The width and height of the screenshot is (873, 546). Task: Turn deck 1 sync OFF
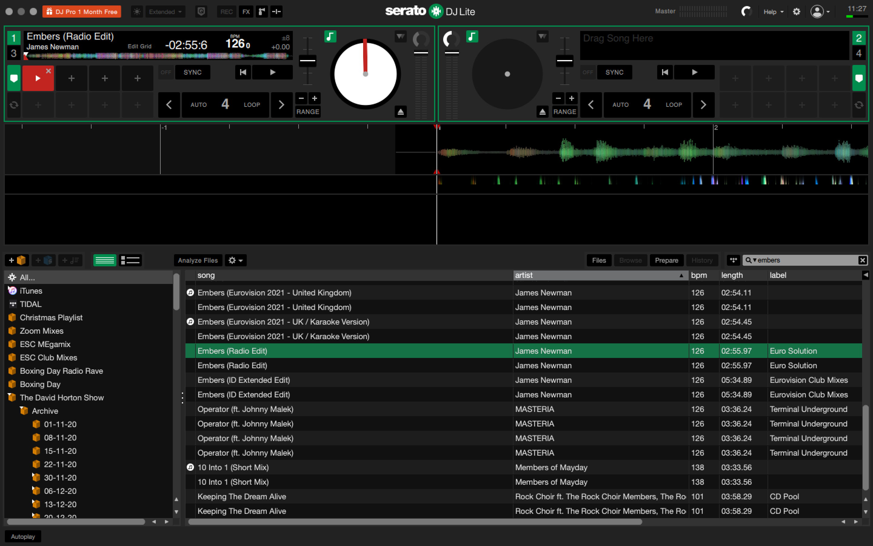click(166, 72)
